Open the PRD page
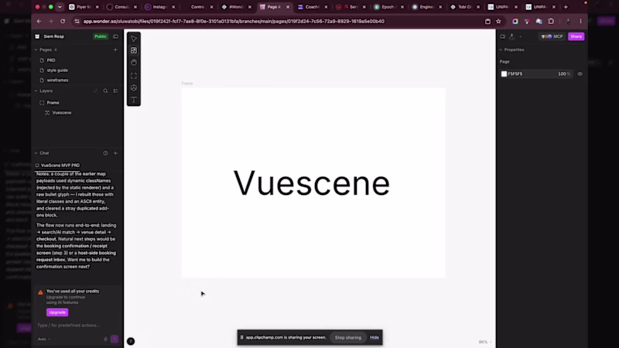Screen dimensions: 619x348 click(51, 60)
